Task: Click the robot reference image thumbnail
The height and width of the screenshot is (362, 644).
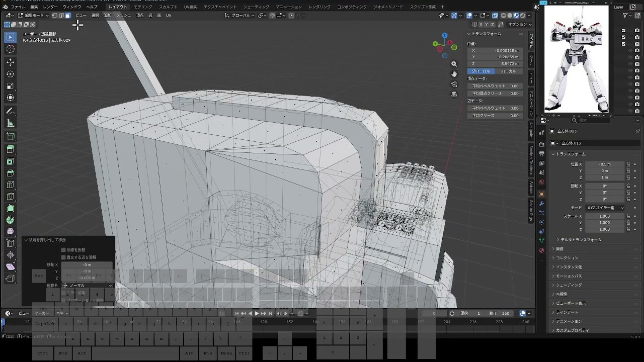Action: 577,59
